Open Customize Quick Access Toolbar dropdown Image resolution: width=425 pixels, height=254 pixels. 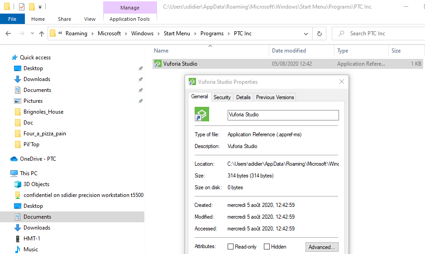pos(40,7)
